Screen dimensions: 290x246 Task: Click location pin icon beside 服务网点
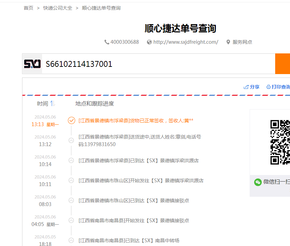point(228,42)
